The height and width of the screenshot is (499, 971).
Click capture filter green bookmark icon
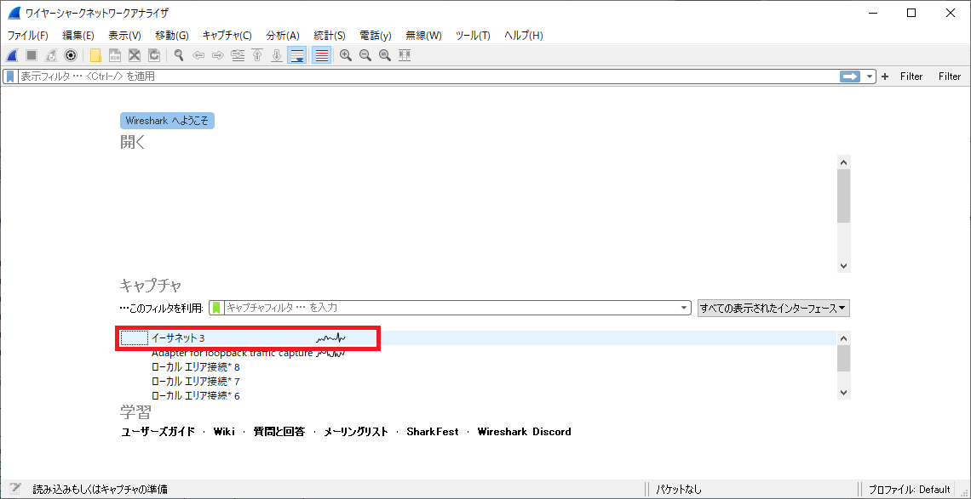216,308
